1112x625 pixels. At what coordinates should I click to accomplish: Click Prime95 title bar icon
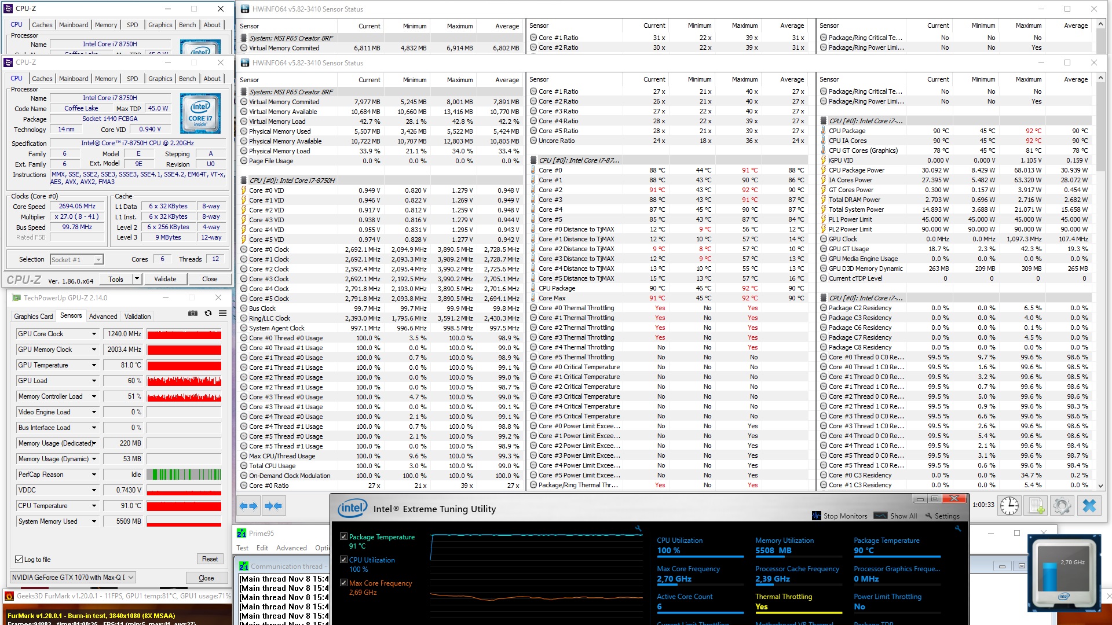point(242,533)
